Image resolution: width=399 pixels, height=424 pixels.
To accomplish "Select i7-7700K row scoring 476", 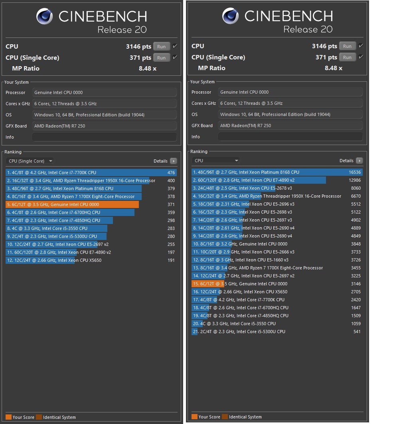I will pyautogui.click(x=91, y=173).
